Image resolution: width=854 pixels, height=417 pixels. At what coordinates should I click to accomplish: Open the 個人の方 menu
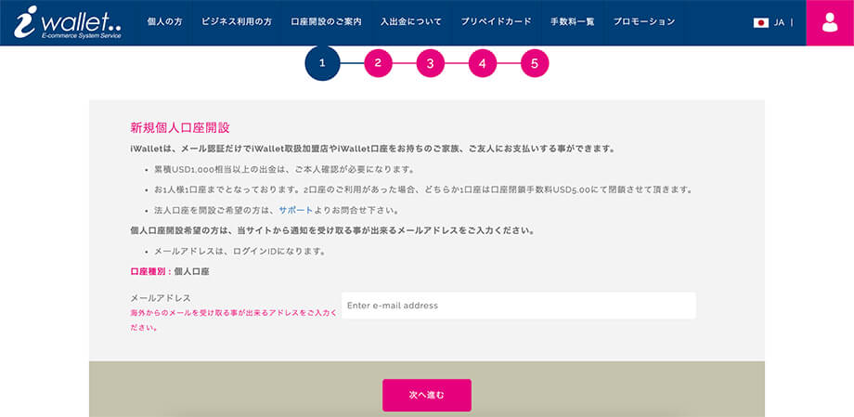(164, 22)
